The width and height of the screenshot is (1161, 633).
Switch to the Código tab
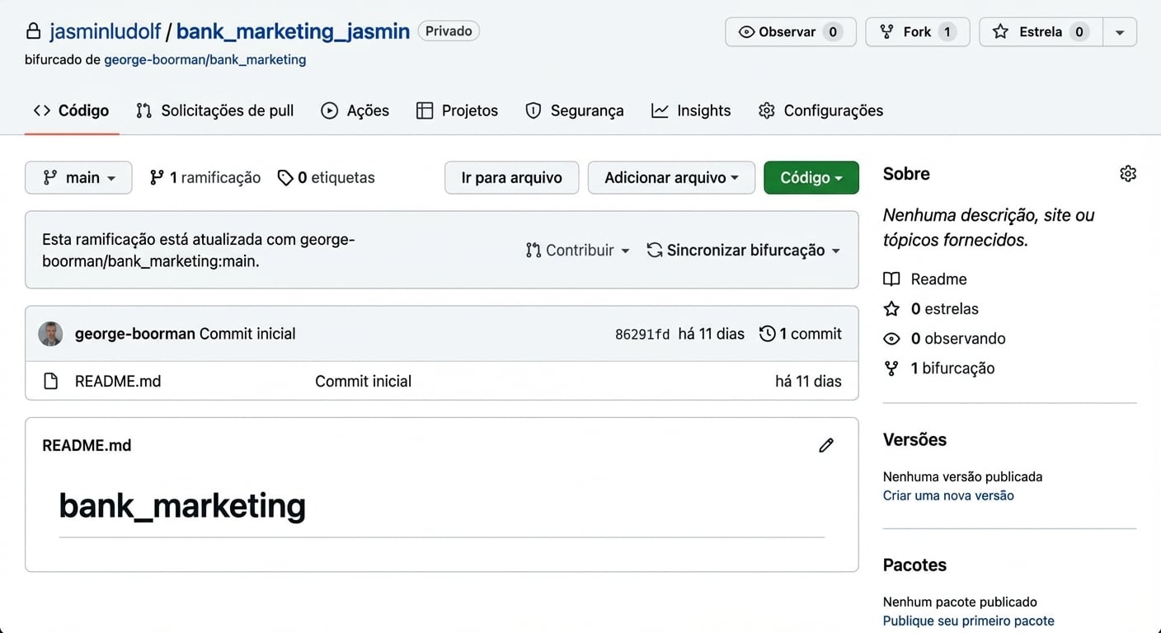click(71, 110)
